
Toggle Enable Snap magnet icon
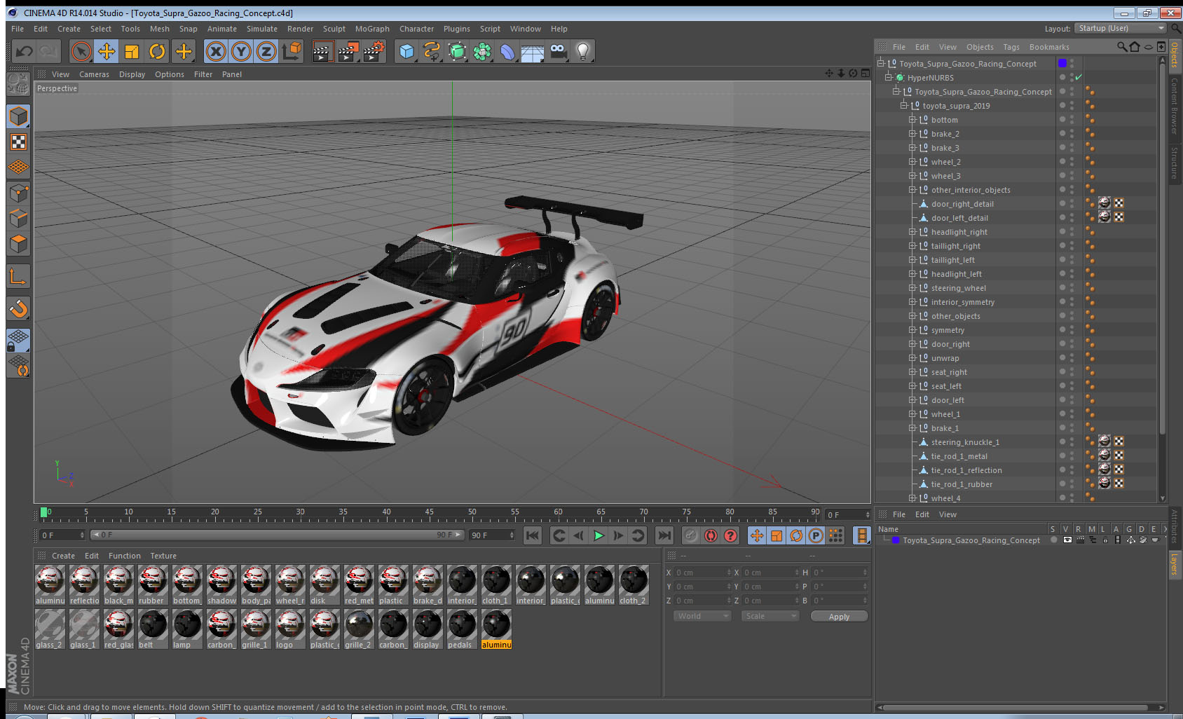[x=18, y=308]
